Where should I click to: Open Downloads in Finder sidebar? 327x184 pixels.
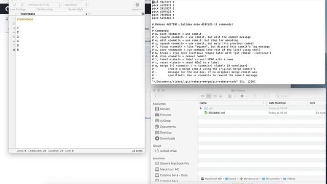[x=165, y=139]
